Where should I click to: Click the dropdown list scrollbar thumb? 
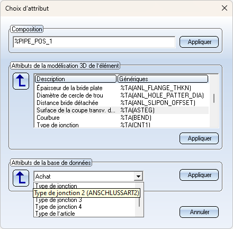(139, 202)
